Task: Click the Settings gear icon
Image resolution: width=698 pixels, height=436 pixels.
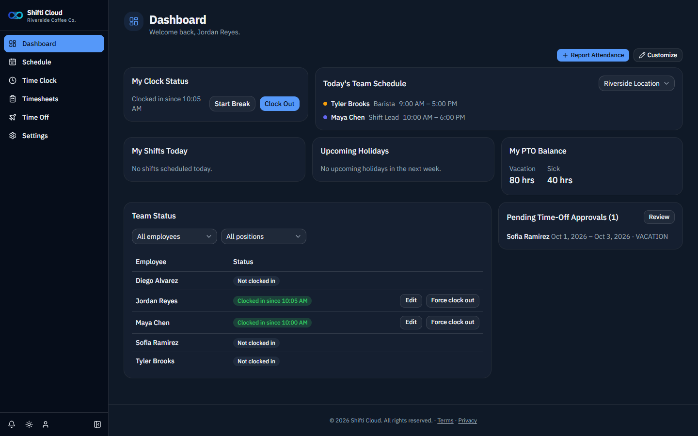Action: pyautogui.click(x=13, y=136)
